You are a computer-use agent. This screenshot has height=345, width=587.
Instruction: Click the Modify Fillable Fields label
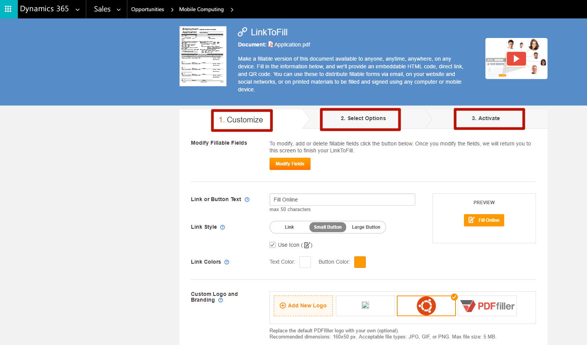click(219, 143)
